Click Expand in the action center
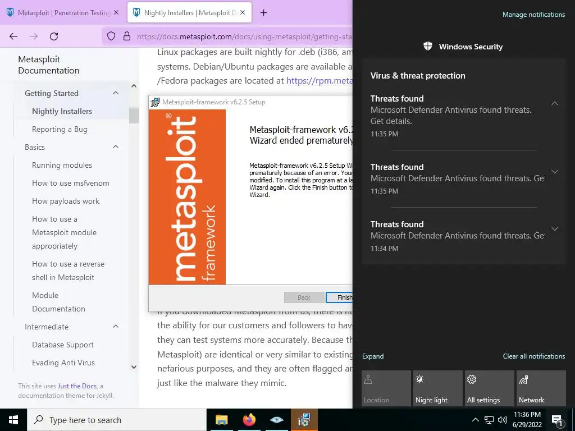The height and width of the screenshot is (431, 575). 373,356
